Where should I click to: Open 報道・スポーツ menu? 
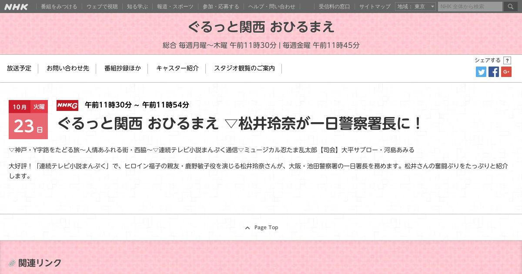175,7
